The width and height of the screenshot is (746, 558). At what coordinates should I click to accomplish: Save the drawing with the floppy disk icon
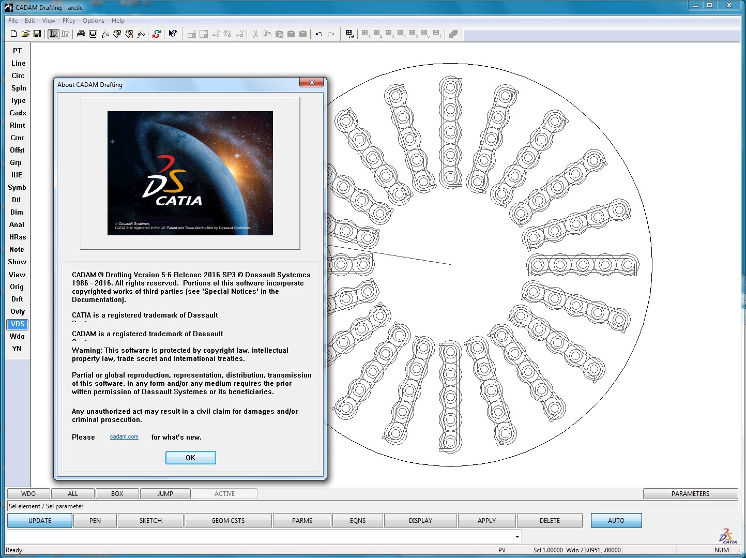(x=37, y=34)
